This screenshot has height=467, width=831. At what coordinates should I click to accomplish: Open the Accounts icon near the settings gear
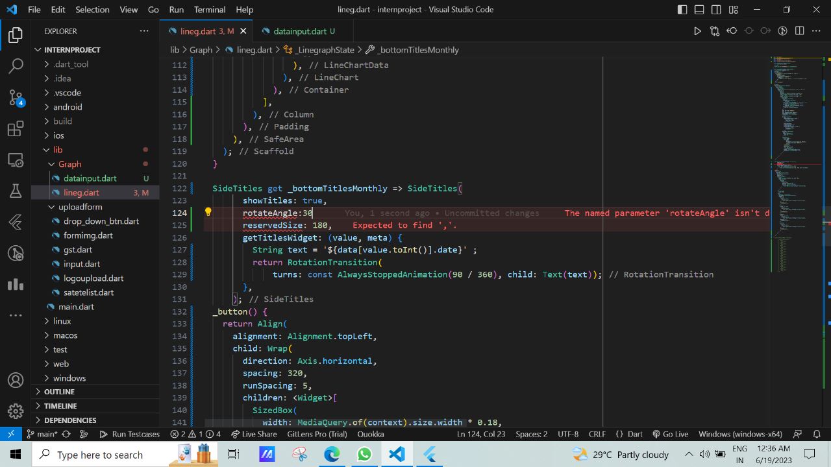pyautogui.click(x=16, y=380)
